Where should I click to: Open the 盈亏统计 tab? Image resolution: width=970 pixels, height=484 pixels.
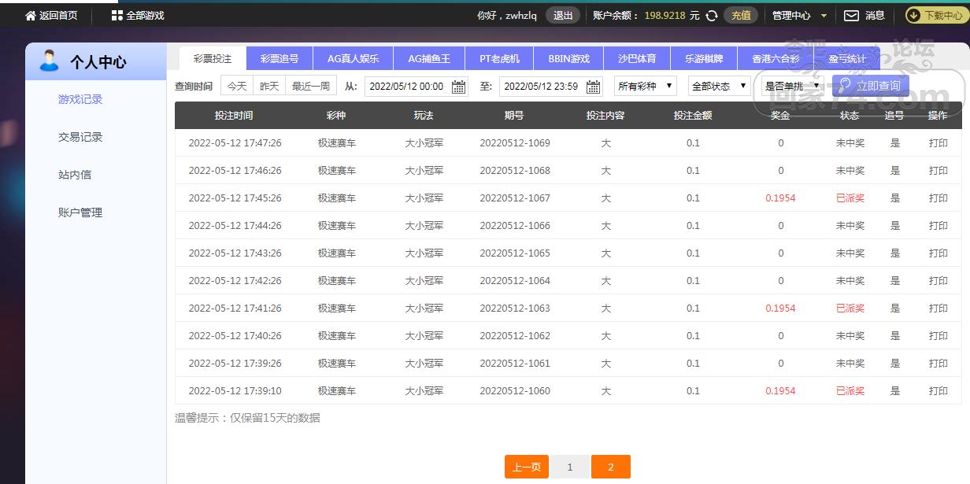click(847, 59)
